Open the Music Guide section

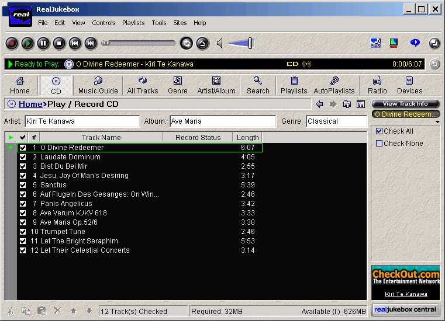coord(98,85)
